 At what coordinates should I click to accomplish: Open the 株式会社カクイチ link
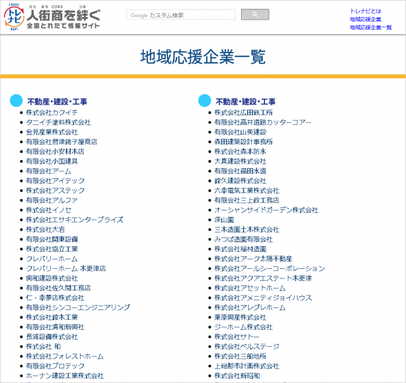pos(52,112)
